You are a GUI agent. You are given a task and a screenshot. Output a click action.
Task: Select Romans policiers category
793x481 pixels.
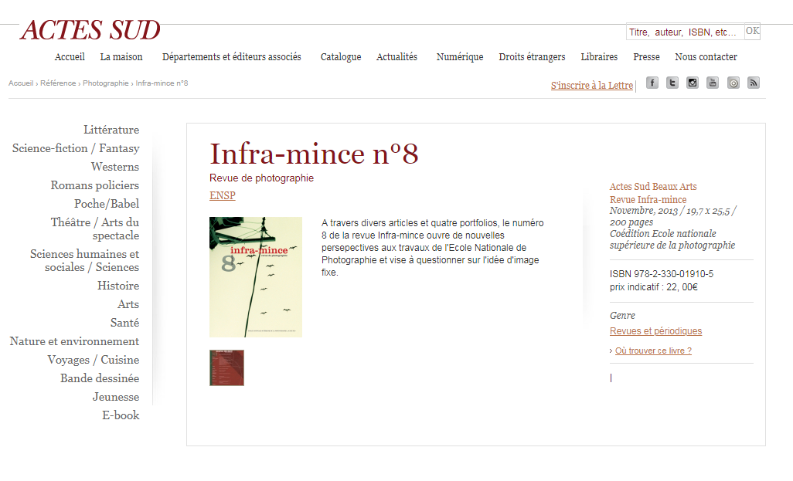click(x=94, y=185)
